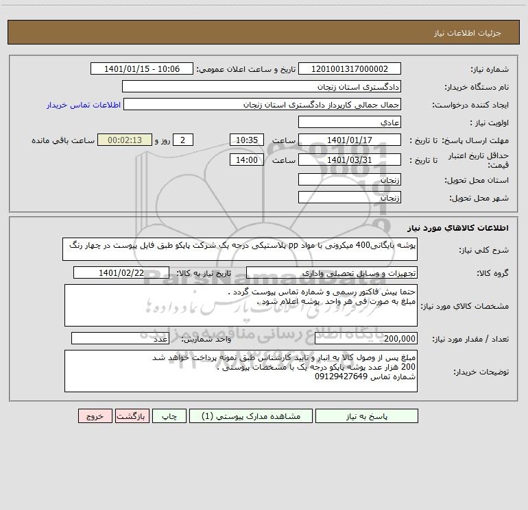Screen dimensions: 528x510
Task: Click price validity date 1401/03/31
Action: click(x=350, y=160)
